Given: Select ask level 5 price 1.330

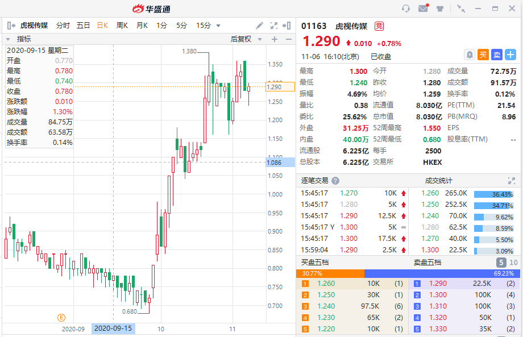Looking at the screenshot, I should click(x=438, y=329).
